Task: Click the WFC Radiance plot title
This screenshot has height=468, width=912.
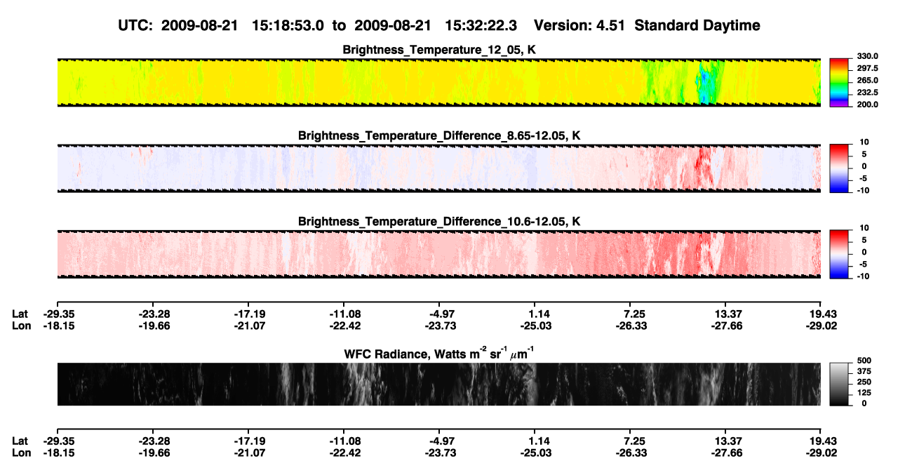Action: tap(439, 353)
